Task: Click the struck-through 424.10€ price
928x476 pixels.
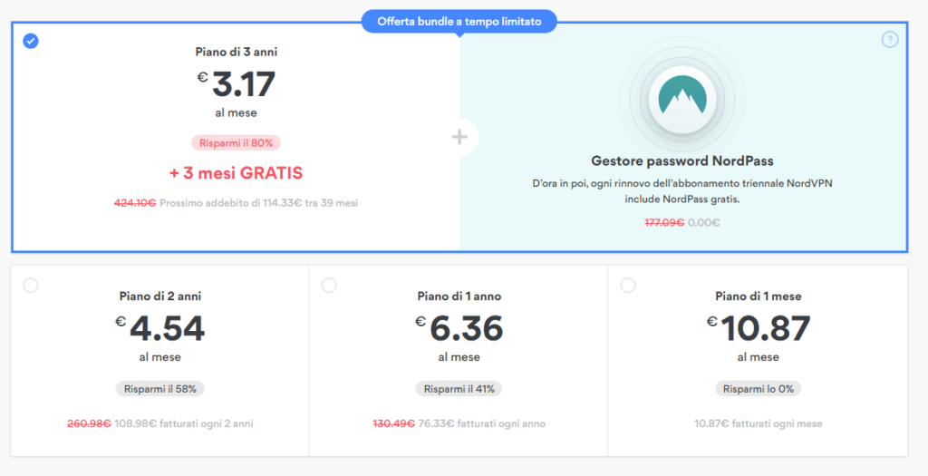Action: 135,203
